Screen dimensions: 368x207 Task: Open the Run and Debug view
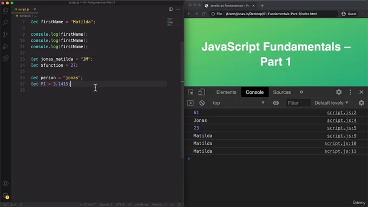pos(5,47)
